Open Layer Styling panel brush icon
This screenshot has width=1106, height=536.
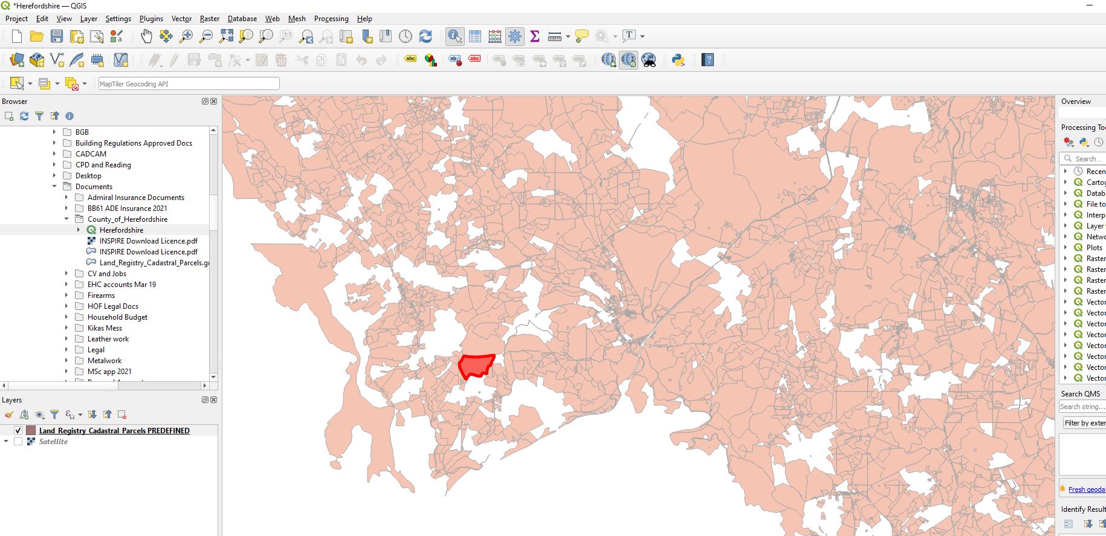point(8,415)
